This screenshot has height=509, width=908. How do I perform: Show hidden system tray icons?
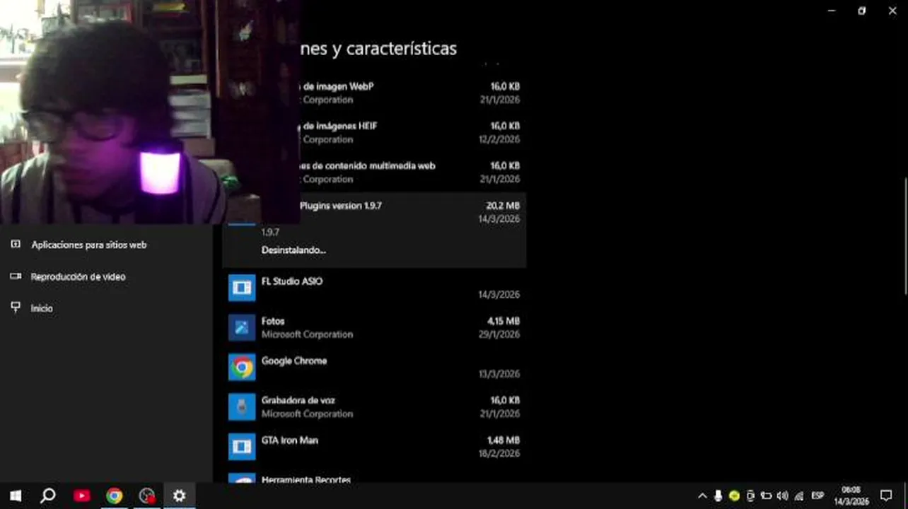tap(702, 496)
